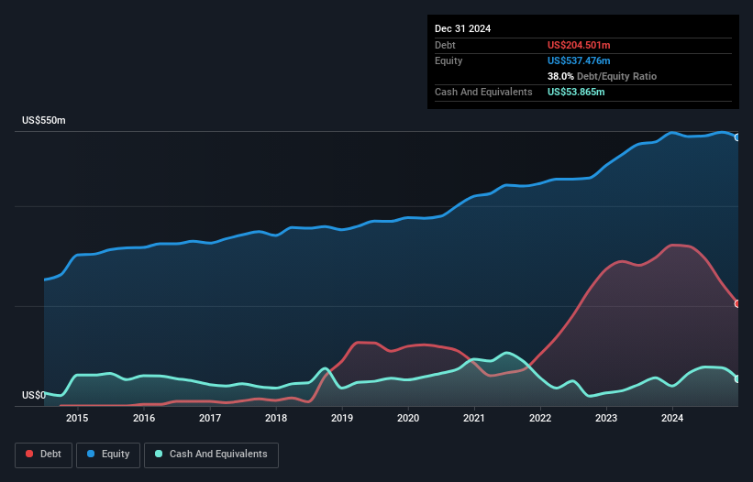Screen dimensions: 753x482
Task: Click the teal Cash legend dot
Action: 159,454
